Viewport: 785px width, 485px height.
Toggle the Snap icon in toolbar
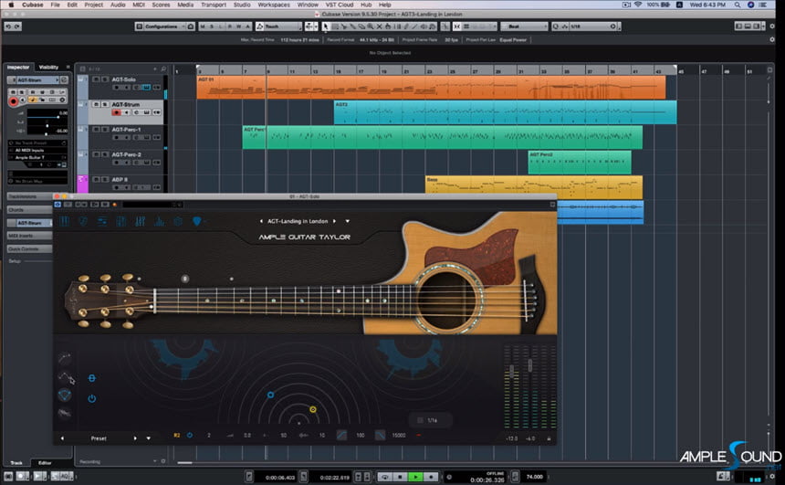click(457, 26)
